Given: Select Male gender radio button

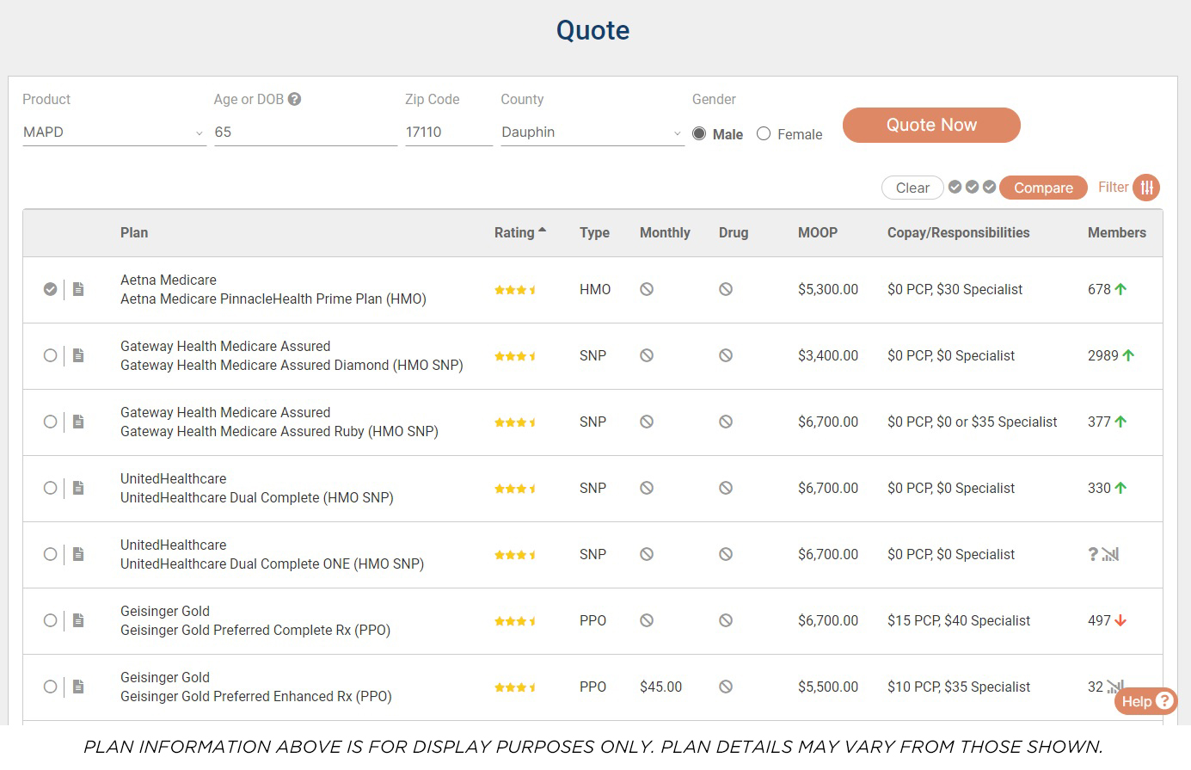Looking at the screenshot, I should (x=699, y=133).
